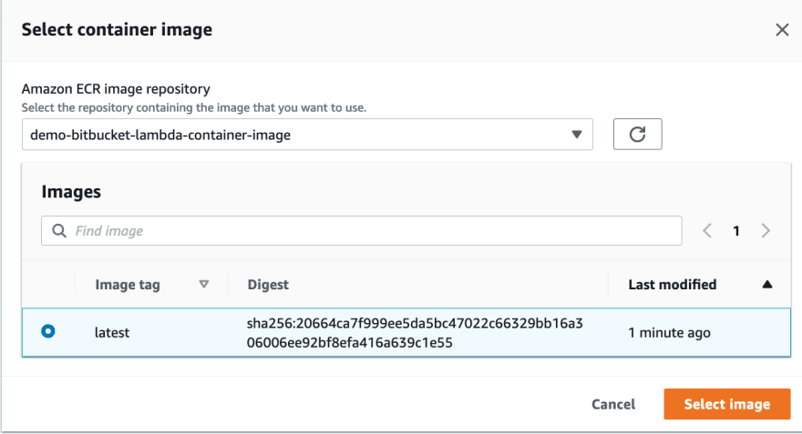Focus the Find image search field
This screenshot has width=802, height=434.
coord(362,231)
